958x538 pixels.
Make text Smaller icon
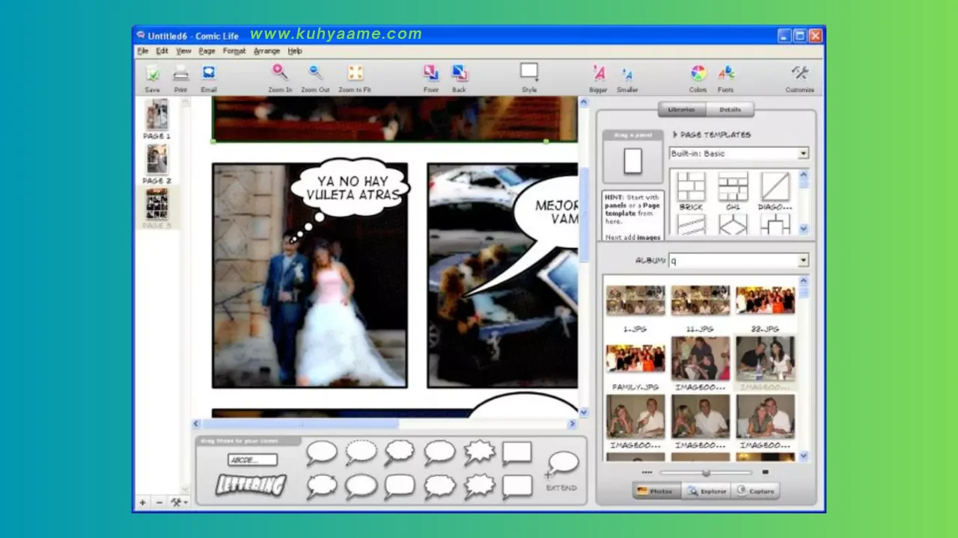tap(627, 73)
